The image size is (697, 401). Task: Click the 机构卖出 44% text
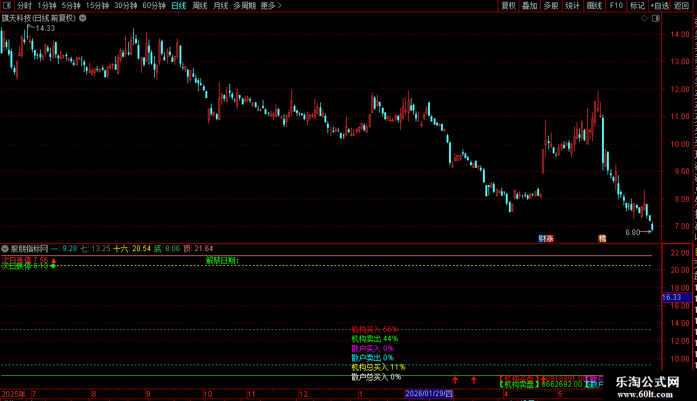coord(375,339)
